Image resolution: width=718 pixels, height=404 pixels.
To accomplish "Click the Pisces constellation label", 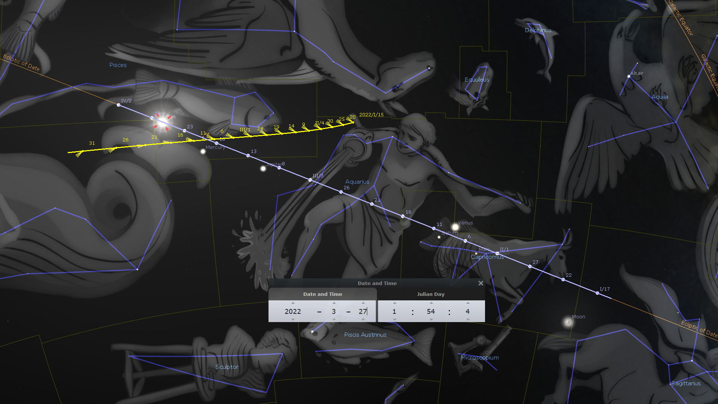I will [118, 65].
